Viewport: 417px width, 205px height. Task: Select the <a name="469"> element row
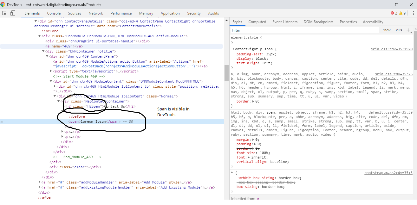pyautogui.click(x=112, y=46)
